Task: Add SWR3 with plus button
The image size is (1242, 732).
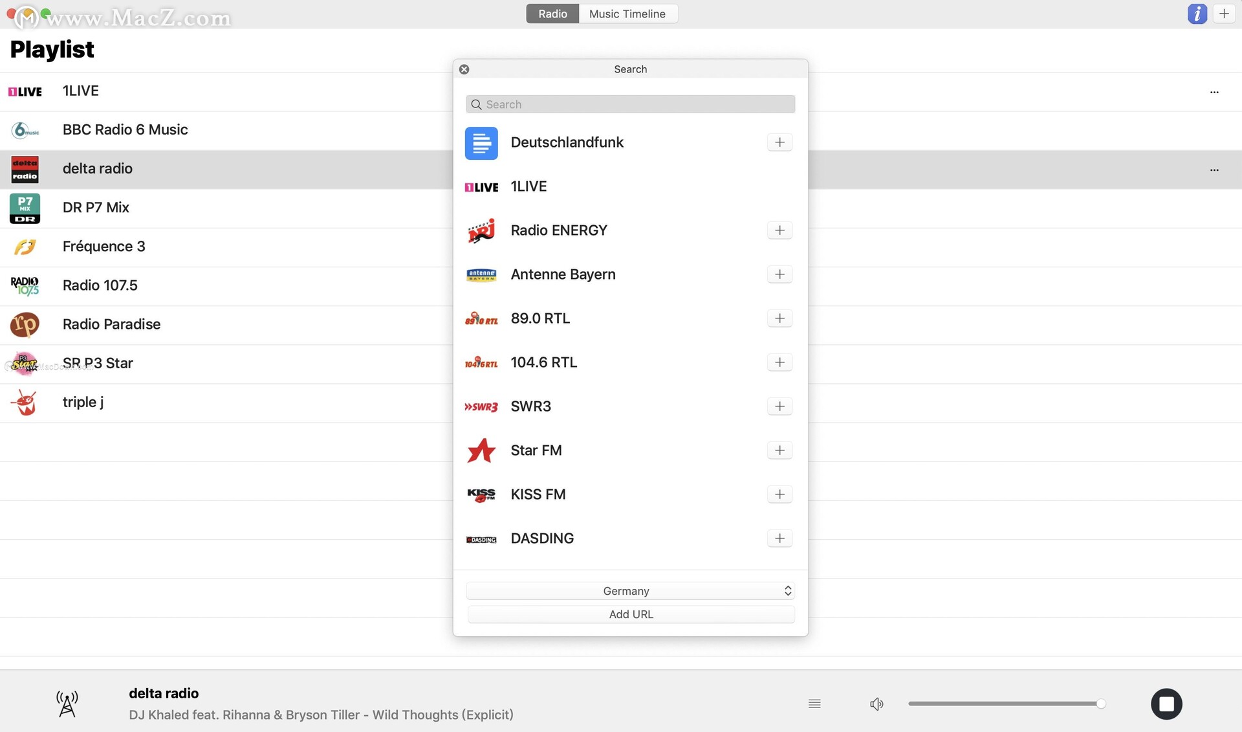Action: click(779, 406)
